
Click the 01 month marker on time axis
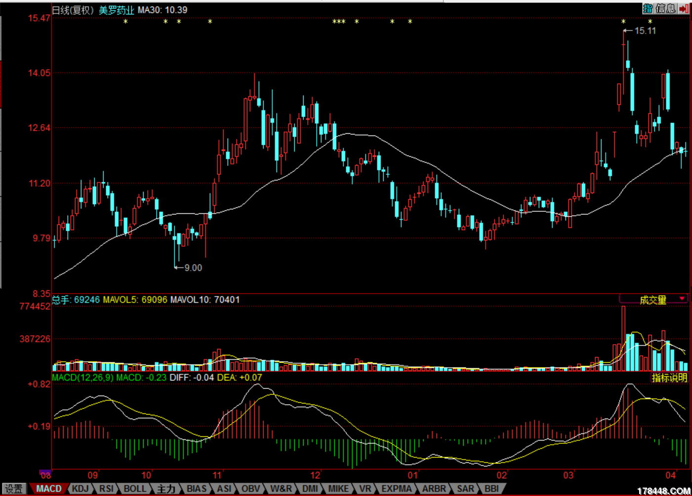click(413, 476)
